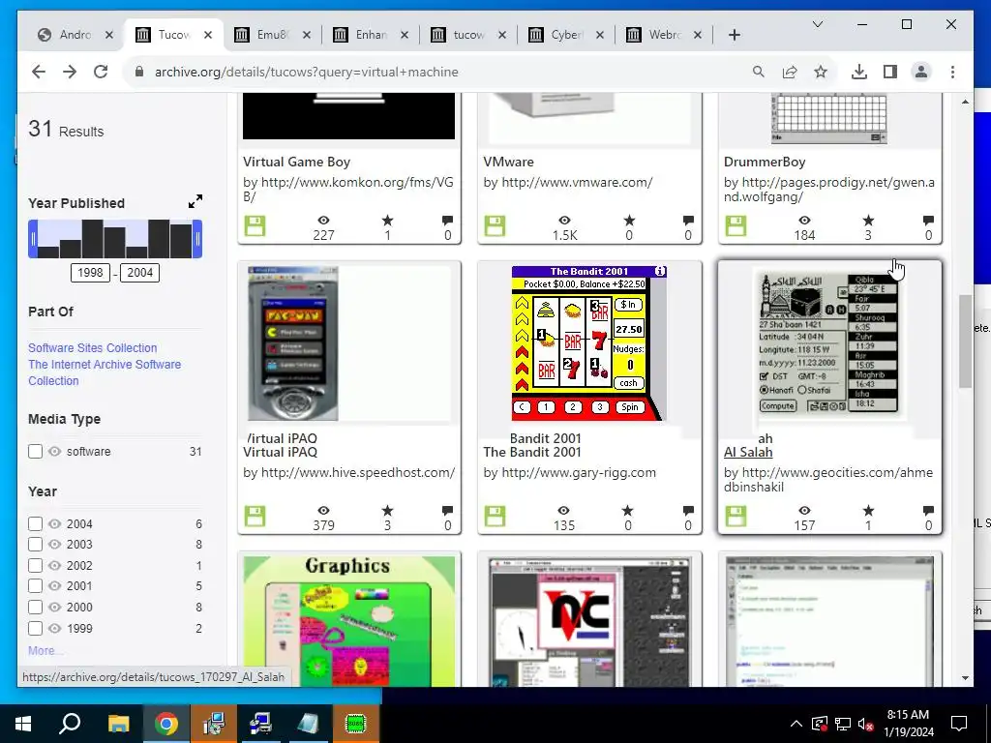Viewport: 991px width, 743px height.
Task: Check the 2001 year filter
Action: [36, 585]
